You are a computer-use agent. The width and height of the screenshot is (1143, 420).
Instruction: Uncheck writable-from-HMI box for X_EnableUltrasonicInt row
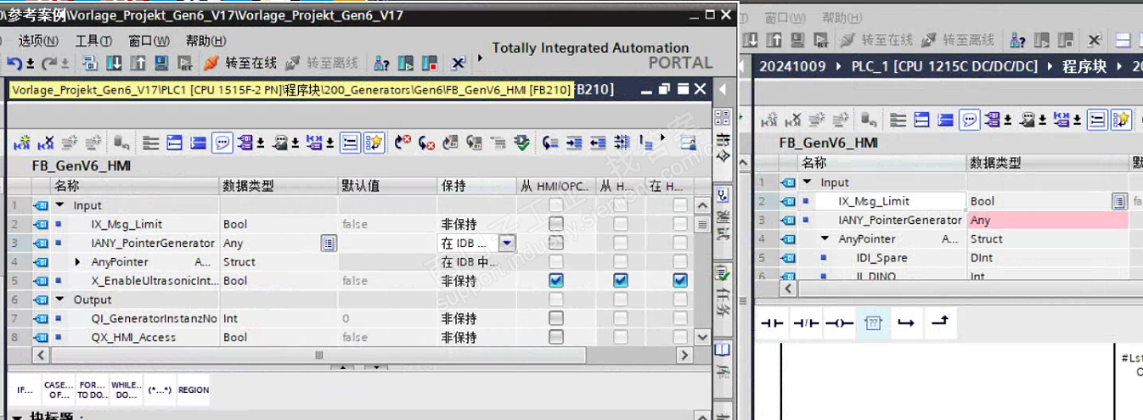[621, 281]
